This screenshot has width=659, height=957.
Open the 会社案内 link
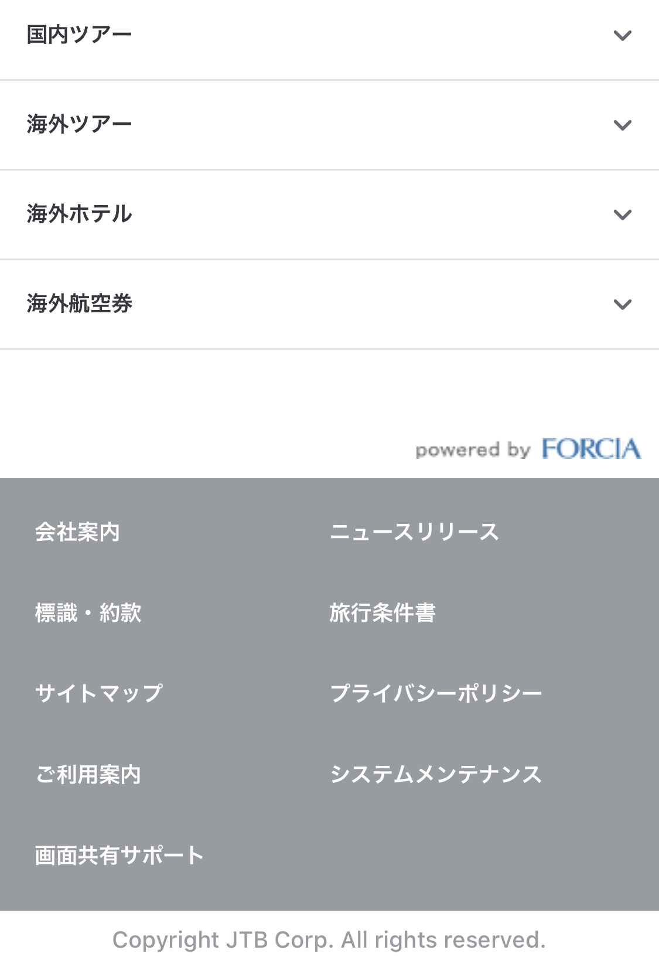pyautogui.click(x=77, y=532)
